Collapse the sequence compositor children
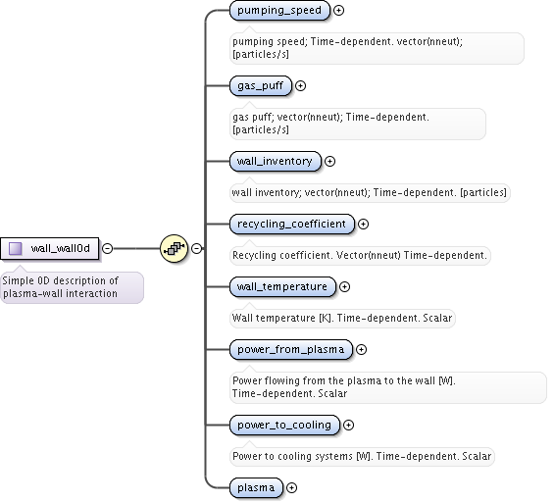Screen dimensions: 554x503 click(x=196, y=249)
